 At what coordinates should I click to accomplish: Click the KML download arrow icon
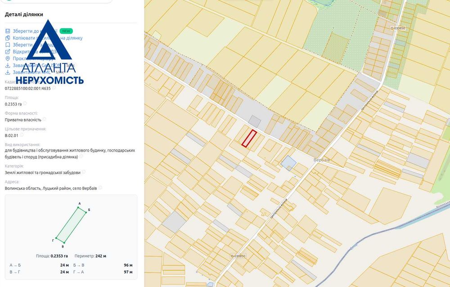pyautogui.click(x=8, y=72)
